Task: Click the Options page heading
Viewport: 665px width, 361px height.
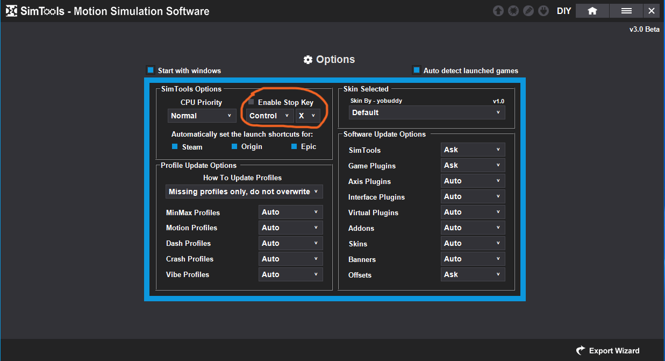Action: tap(335, 59)
